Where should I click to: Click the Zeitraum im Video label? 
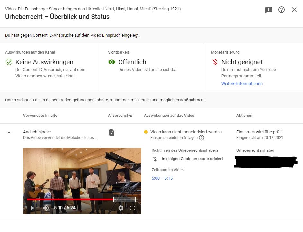point(168,170)
